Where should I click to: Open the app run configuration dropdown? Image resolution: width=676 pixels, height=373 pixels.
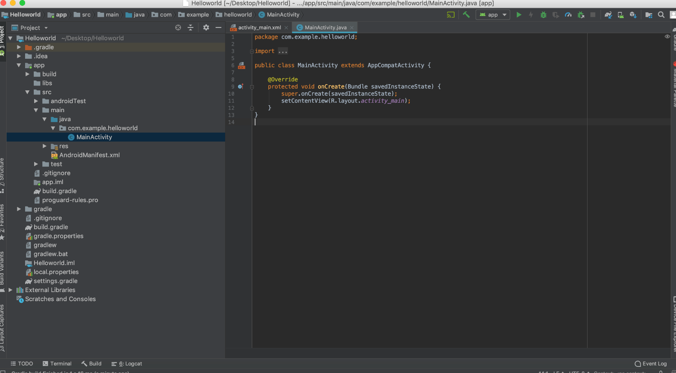[x=493, y=15]
